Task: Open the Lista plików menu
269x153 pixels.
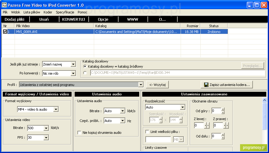Action: pyautogui.click(x=32, y=12)
